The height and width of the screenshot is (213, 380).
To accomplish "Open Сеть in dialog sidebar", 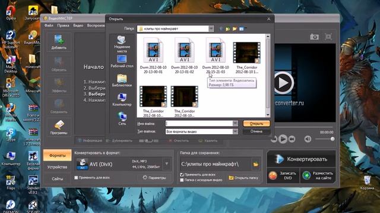I will click(122, 118).
